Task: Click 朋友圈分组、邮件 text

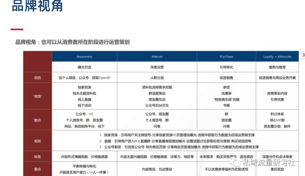Action: click(x=277, y=126)
